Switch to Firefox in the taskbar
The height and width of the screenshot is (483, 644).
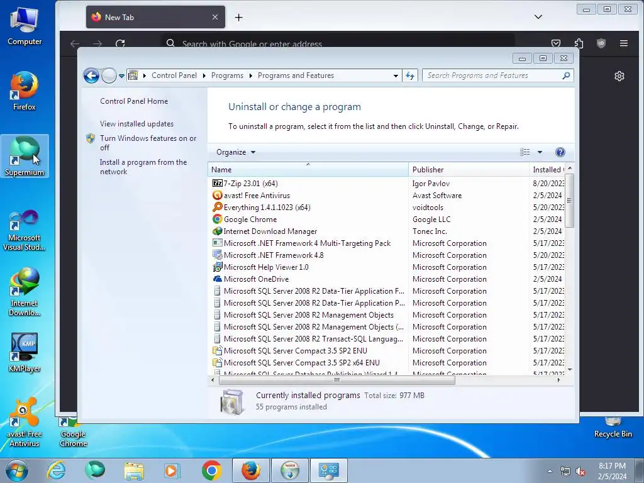pos(251,470)
